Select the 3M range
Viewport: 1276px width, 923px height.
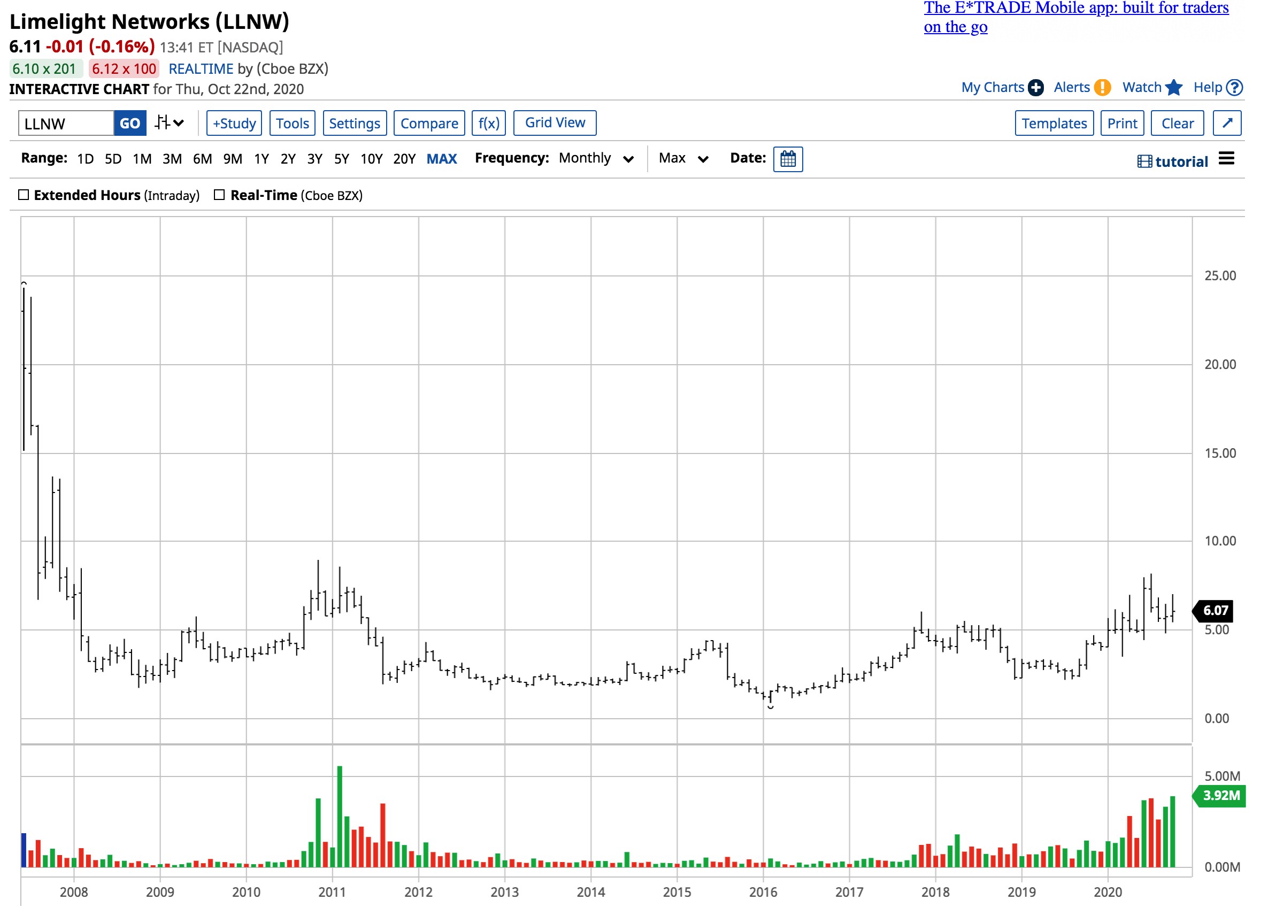pos(172,159)
